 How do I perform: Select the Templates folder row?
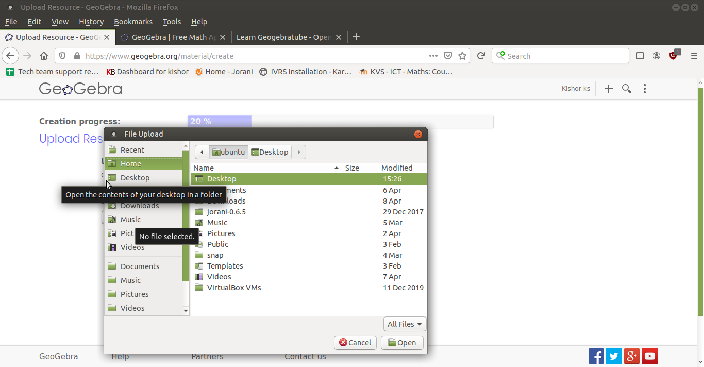point(309,266)
